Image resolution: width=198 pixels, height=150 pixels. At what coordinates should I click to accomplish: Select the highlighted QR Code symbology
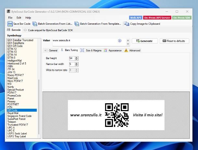point(22,110)
